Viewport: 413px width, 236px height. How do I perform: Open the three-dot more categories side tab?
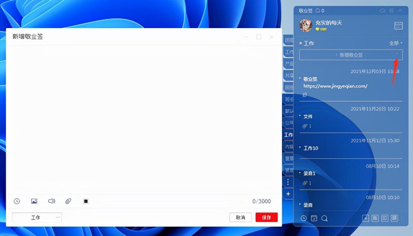point(288,182)
